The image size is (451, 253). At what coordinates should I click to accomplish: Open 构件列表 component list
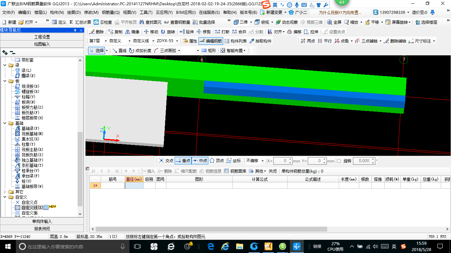[236, 41]
